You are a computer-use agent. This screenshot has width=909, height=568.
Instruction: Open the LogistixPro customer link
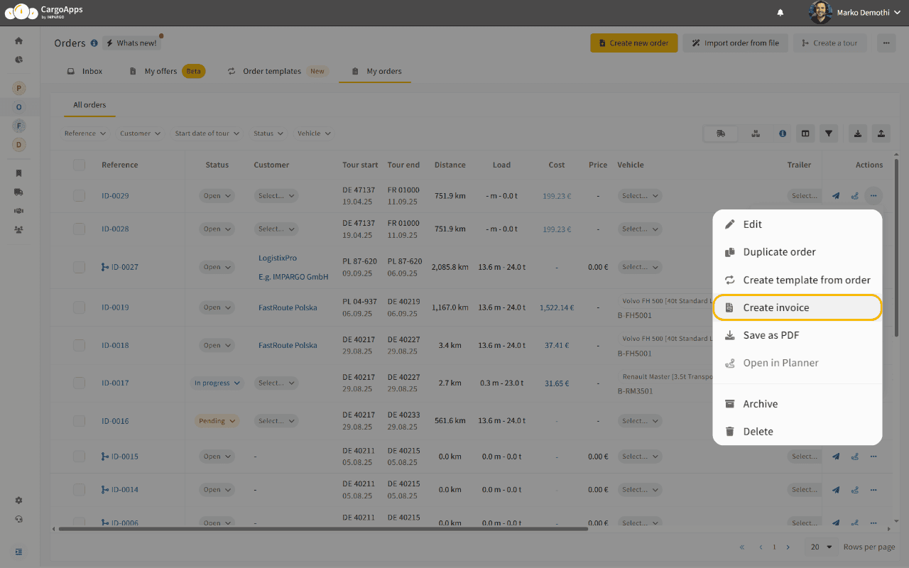(x=277, y=258)
